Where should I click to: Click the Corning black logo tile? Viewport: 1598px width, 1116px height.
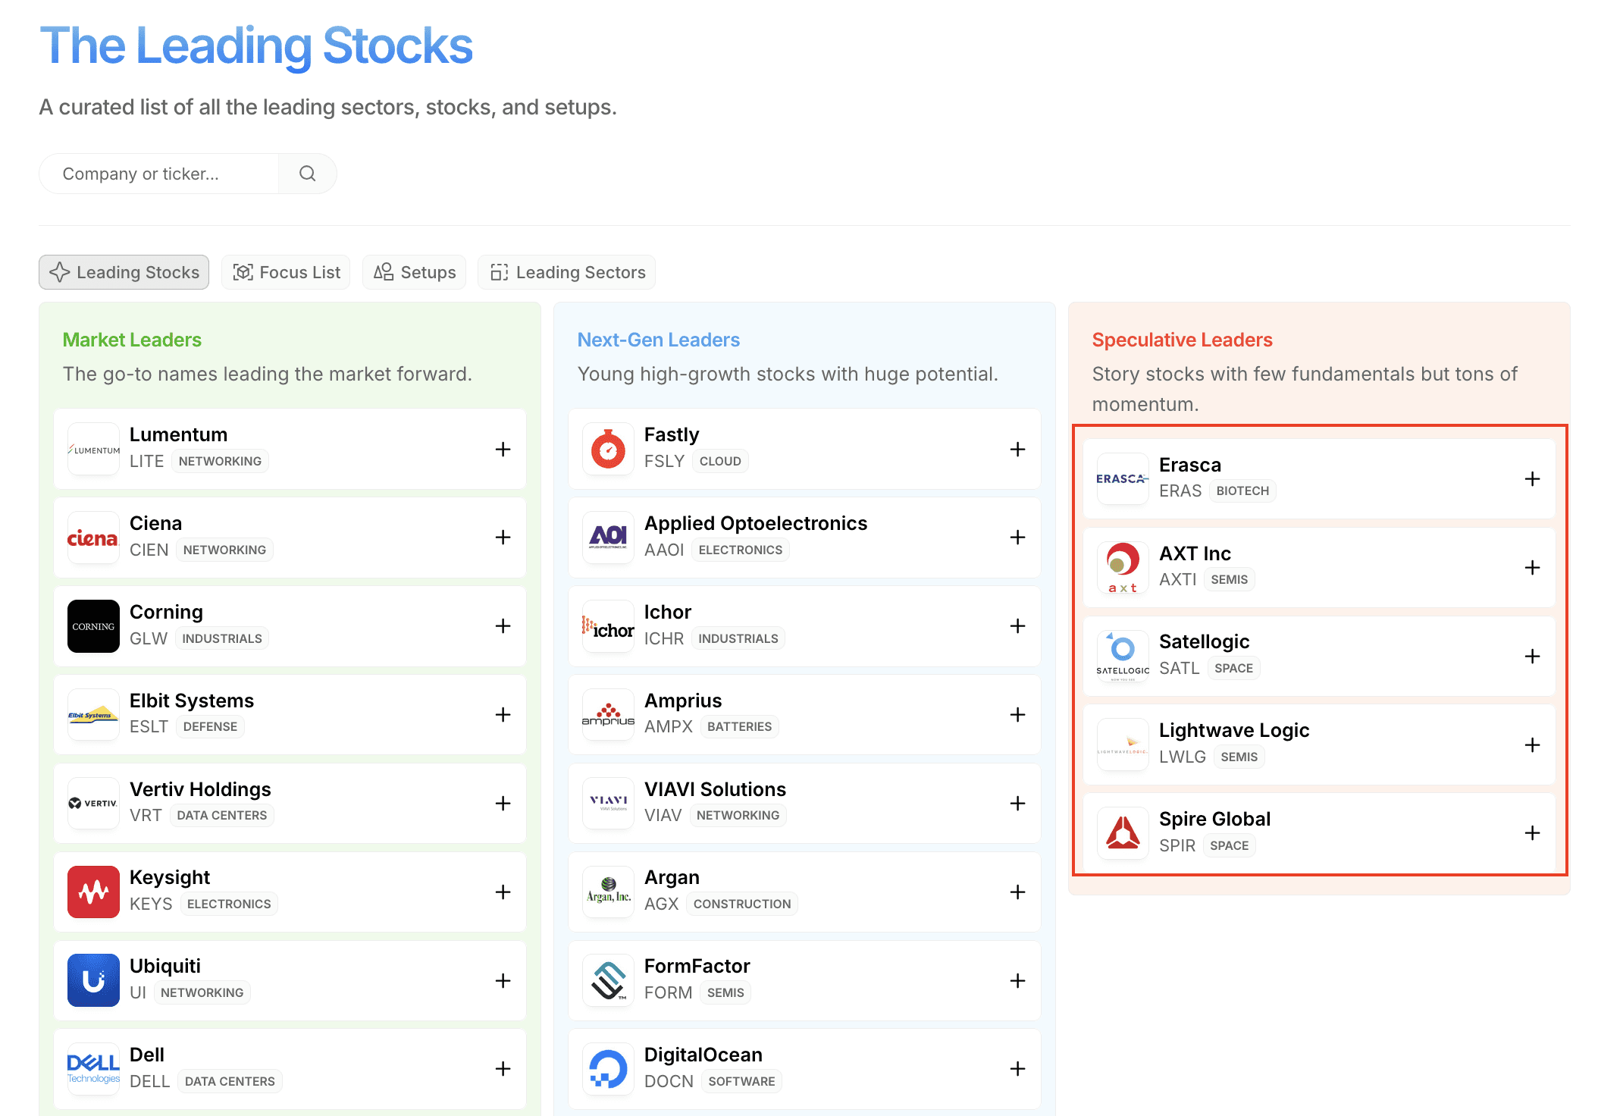(93, 626)
